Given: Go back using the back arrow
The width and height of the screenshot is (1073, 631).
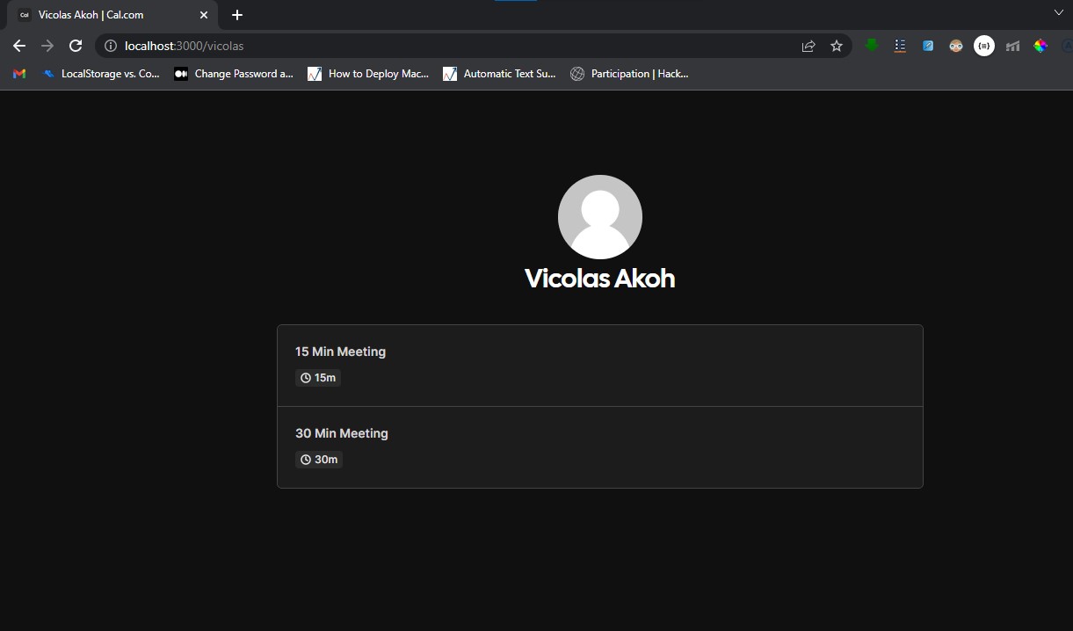Looking at the screenshot, I should 18,46.
